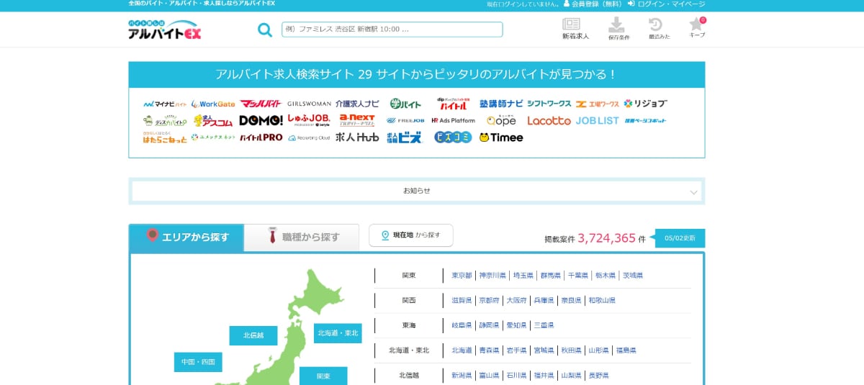Click the 求人アスコム logo
The height and width of the screenshot is (385, 864).
[x=213, y=120]
